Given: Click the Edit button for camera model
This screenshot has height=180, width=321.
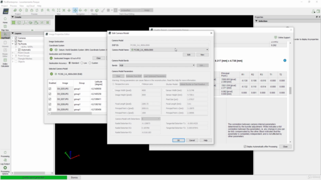Looking at the screenshot, I should pyautogui.click(x=189, y=54).
